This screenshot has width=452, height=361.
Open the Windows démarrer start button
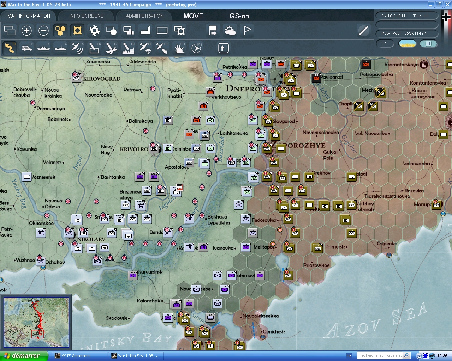pos(23,356)
